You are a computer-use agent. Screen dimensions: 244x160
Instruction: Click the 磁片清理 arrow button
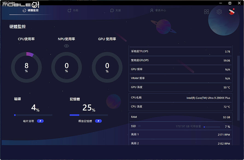coord(40,121)
